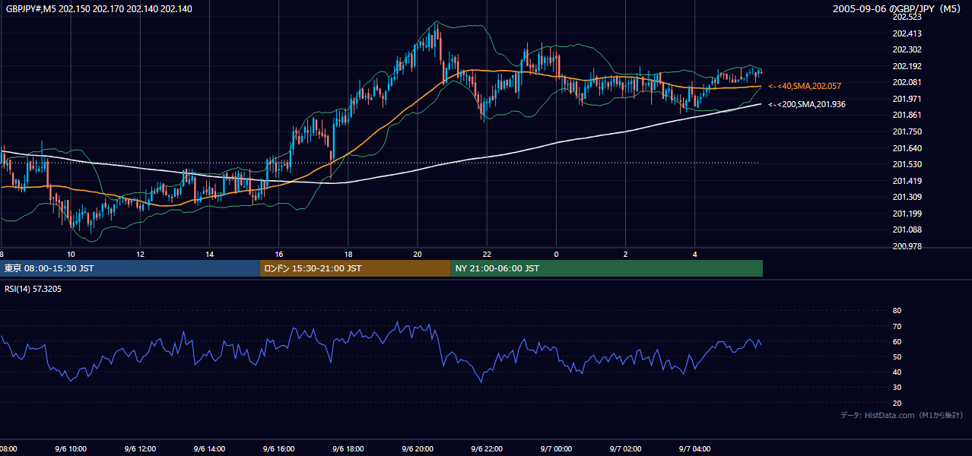Click price axis value 201.199

(x=907, y=214)
